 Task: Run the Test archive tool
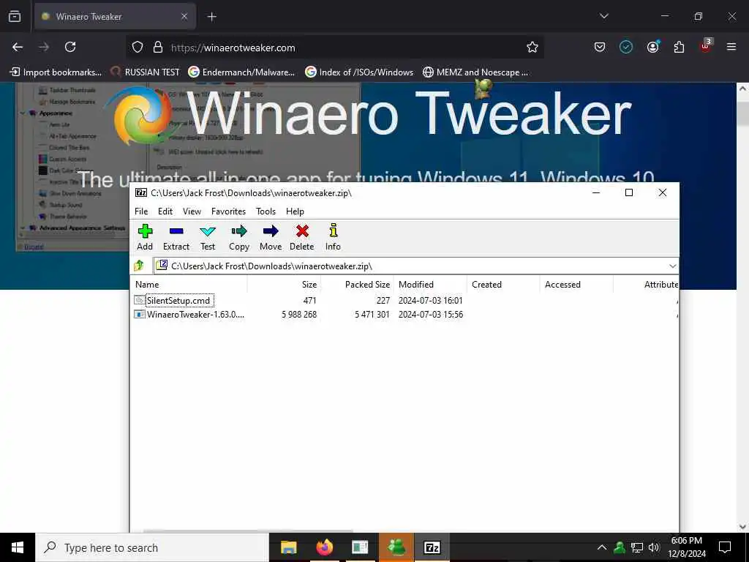(x=208, y=237)
